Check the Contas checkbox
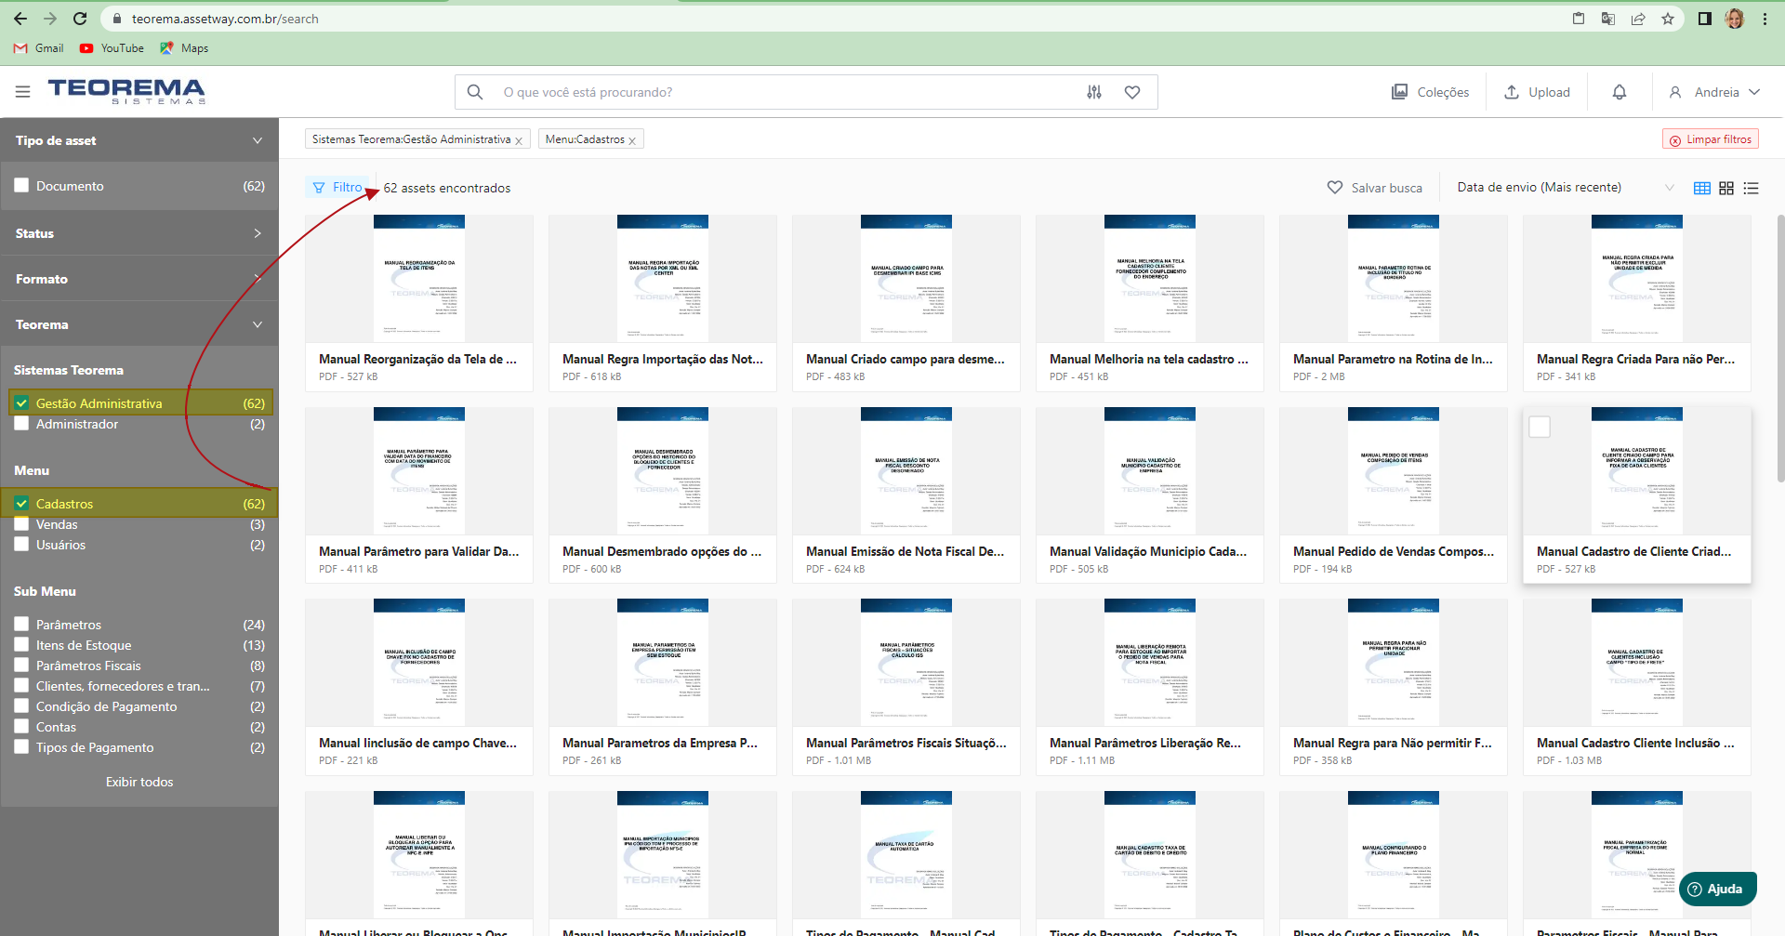The image size is (1785, 936). [21, 726]
